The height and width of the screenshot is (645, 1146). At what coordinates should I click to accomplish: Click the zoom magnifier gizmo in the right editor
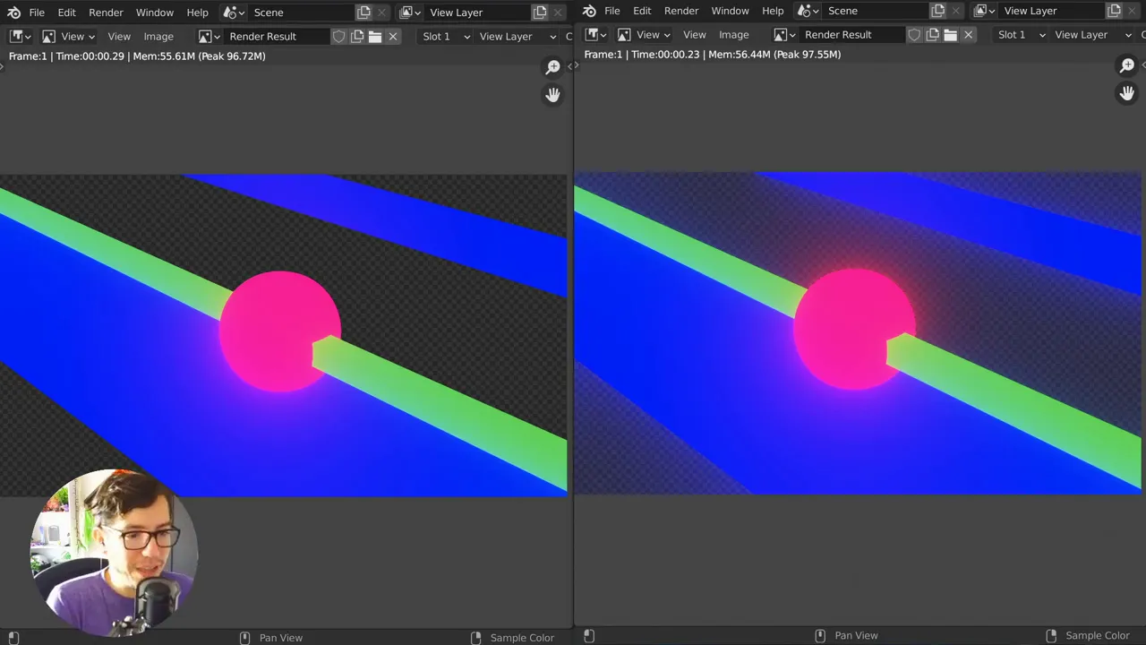tap(1128, 65)
